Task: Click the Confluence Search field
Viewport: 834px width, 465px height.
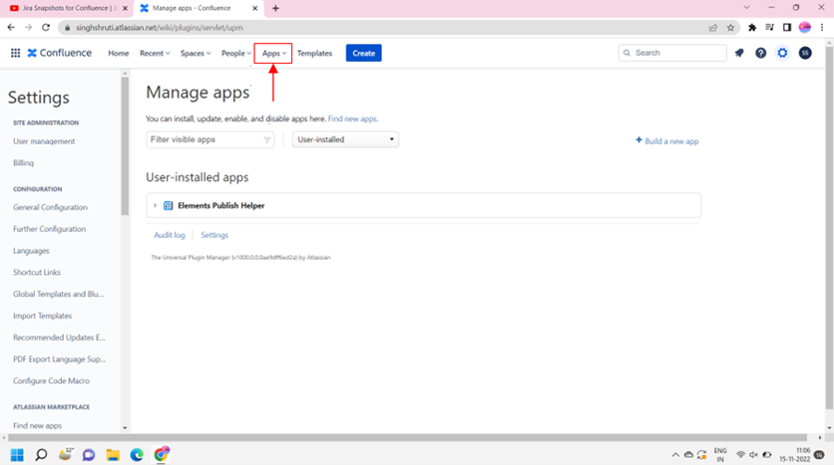Action: (x=672, y=53)
